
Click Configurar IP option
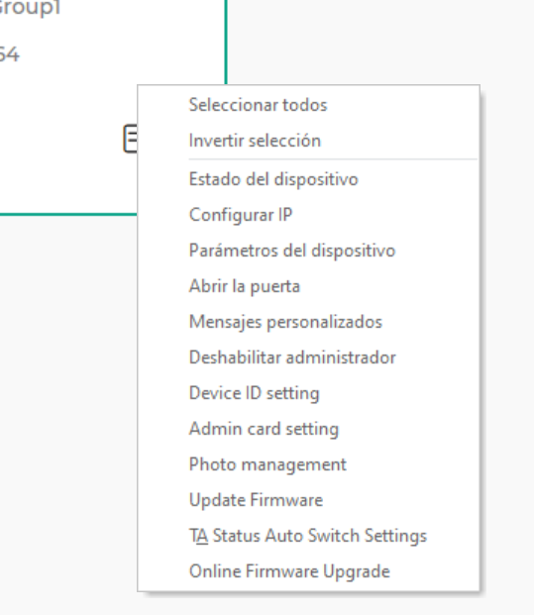point(308,215)
